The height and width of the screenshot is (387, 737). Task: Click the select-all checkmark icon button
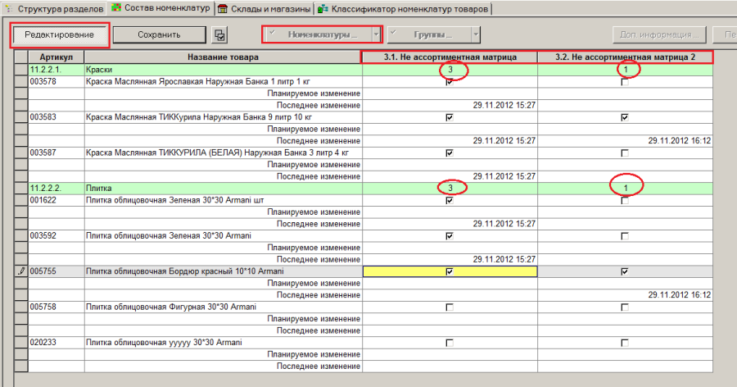tap(219, 34)
